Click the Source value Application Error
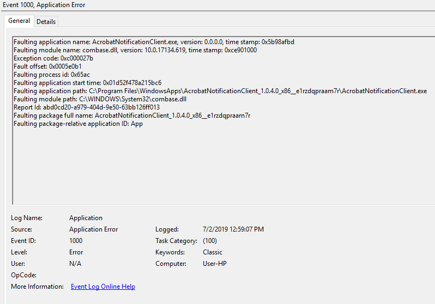Screen dimensions: 435x304 94,229
